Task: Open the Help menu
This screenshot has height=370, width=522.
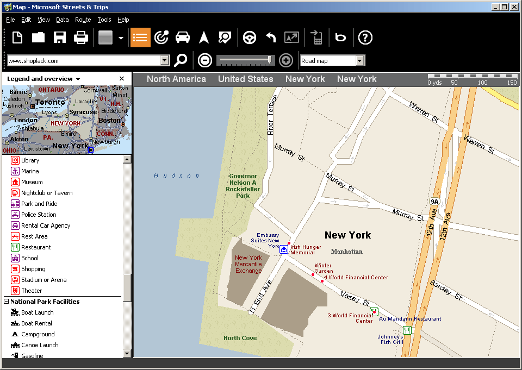Action: [x=123, y=20]
